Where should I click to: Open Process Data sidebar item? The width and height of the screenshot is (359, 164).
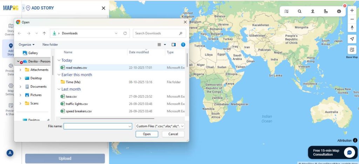coord(11,70)
